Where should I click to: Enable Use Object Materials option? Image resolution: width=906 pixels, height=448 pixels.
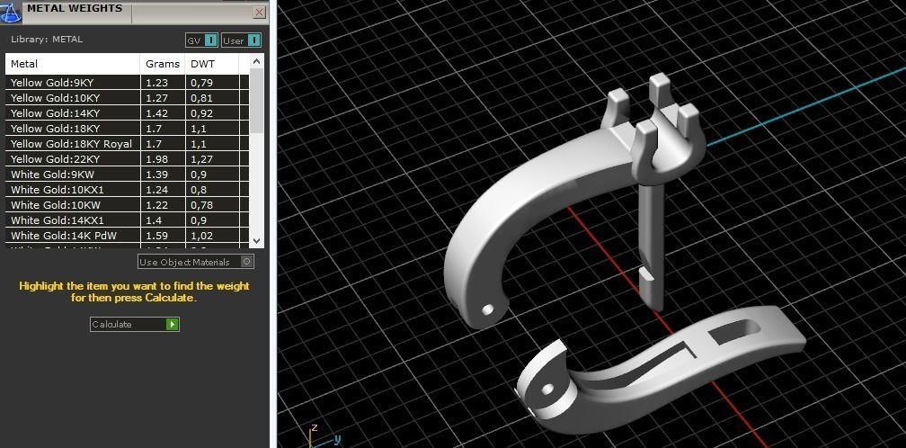pyautogui.click(x=196, y=262)
